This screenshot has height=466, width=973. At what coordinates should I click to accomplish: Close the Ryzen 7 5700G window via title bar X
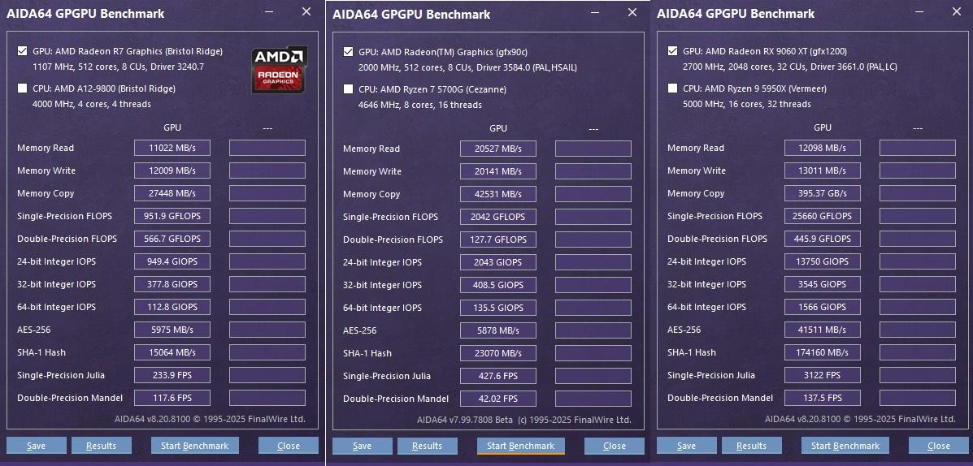point(632,12)
